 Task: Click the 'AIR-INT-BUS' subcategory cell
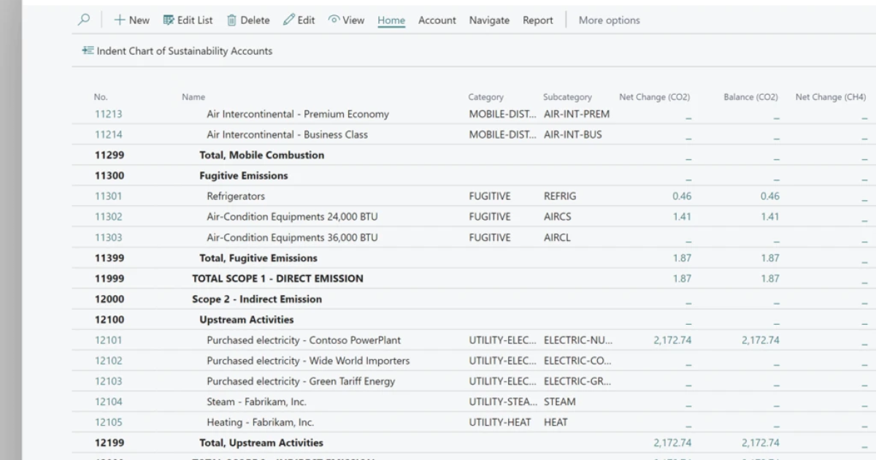click(573, 134)
